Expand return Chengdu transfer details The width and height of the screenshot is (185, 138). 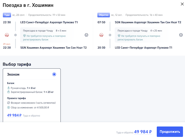181,35
